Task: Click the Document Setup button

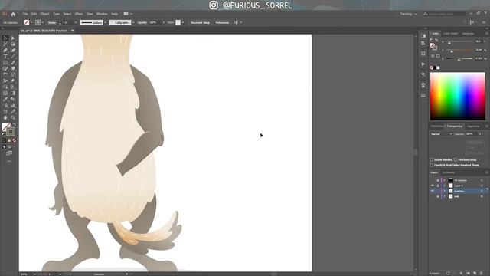Action: [x=200, y=22]
